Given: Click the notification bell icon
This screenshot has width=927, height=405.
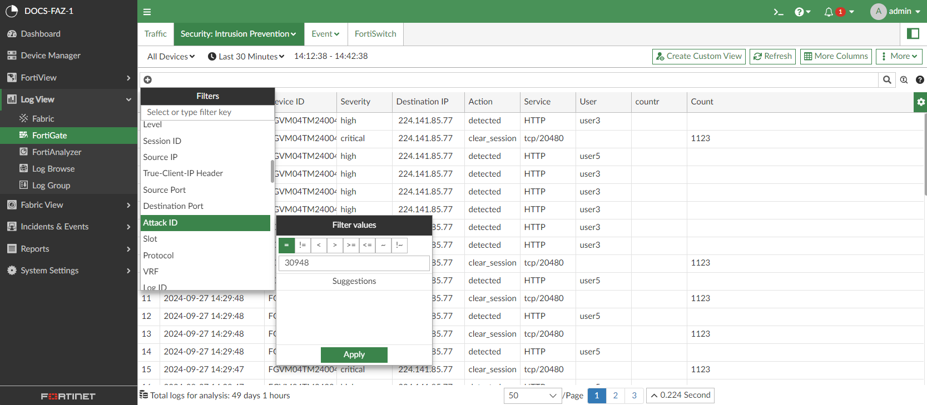Looking at the screenshot, I should coord(829,12).
